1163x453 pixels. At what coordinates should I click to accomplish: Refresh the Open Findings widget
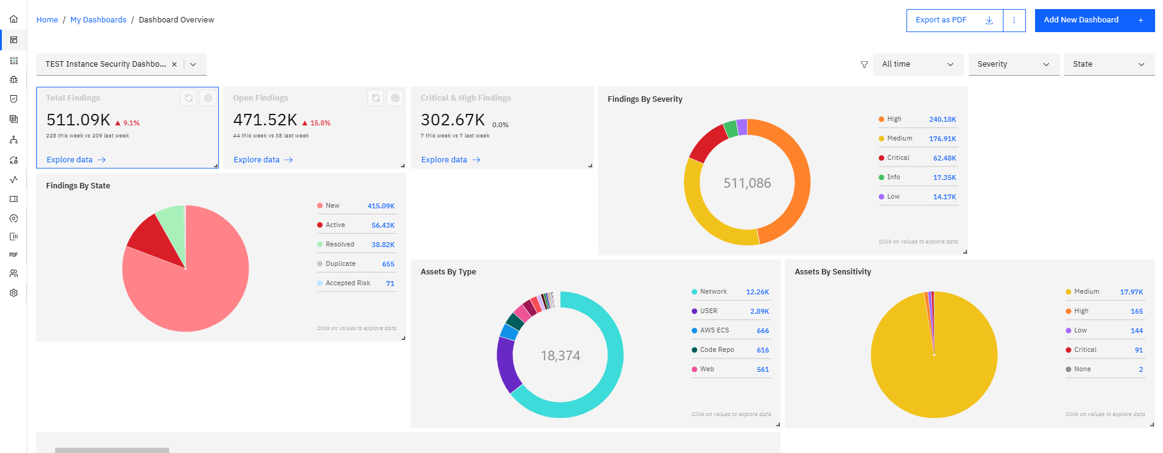(x=376, y=98)
